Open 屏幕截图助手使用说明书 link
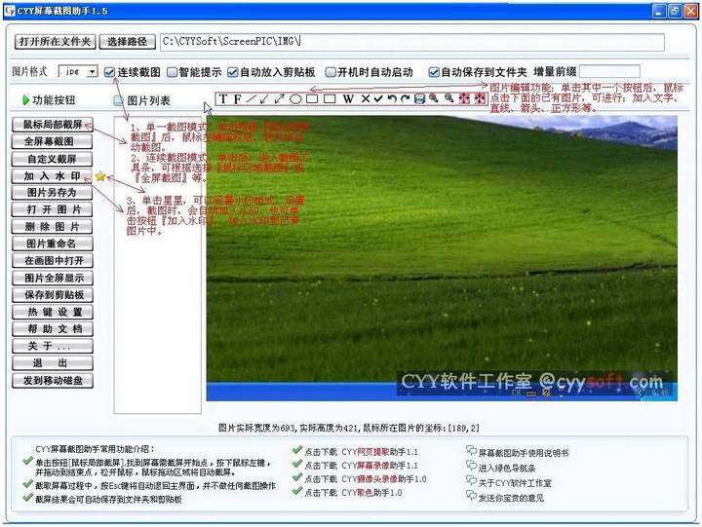The width and height of the screenshot is (702, 527). 524,453
